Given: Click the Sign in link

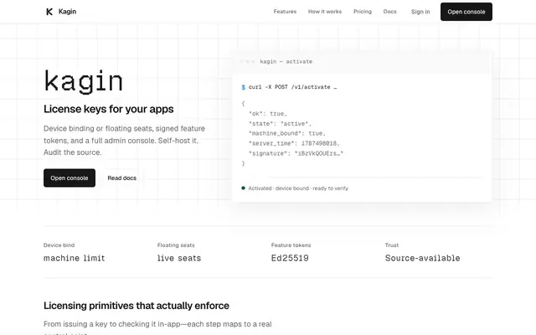Looking at the screenshot, I should point(420,12).
